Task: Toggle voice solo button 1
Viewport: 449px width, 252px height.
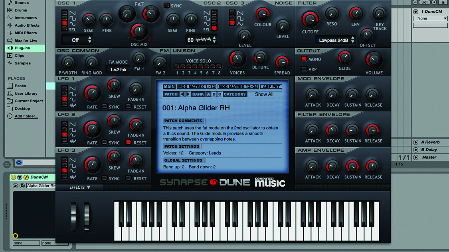Action: [177, 66]
